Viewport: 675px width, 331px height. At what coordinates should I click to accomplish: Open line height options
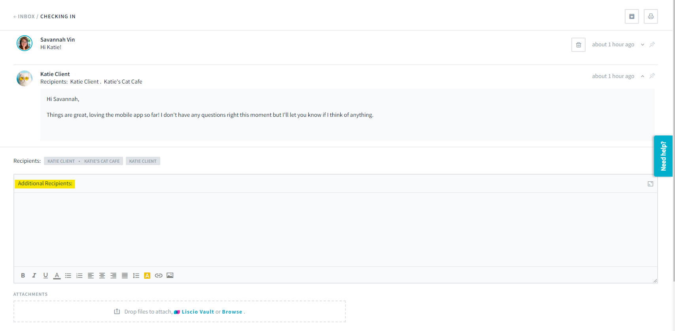point(136,276)
